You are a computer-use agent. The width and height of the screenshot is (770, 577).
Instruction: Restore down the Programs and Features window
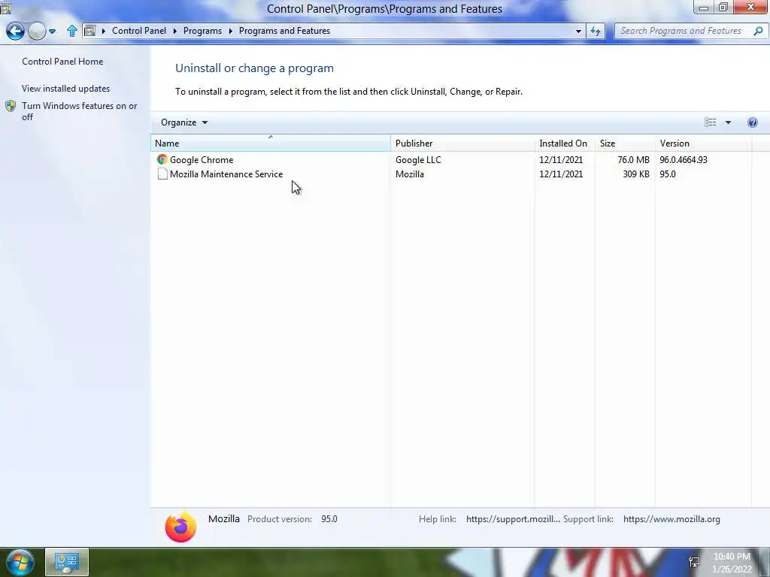[723, 8]
